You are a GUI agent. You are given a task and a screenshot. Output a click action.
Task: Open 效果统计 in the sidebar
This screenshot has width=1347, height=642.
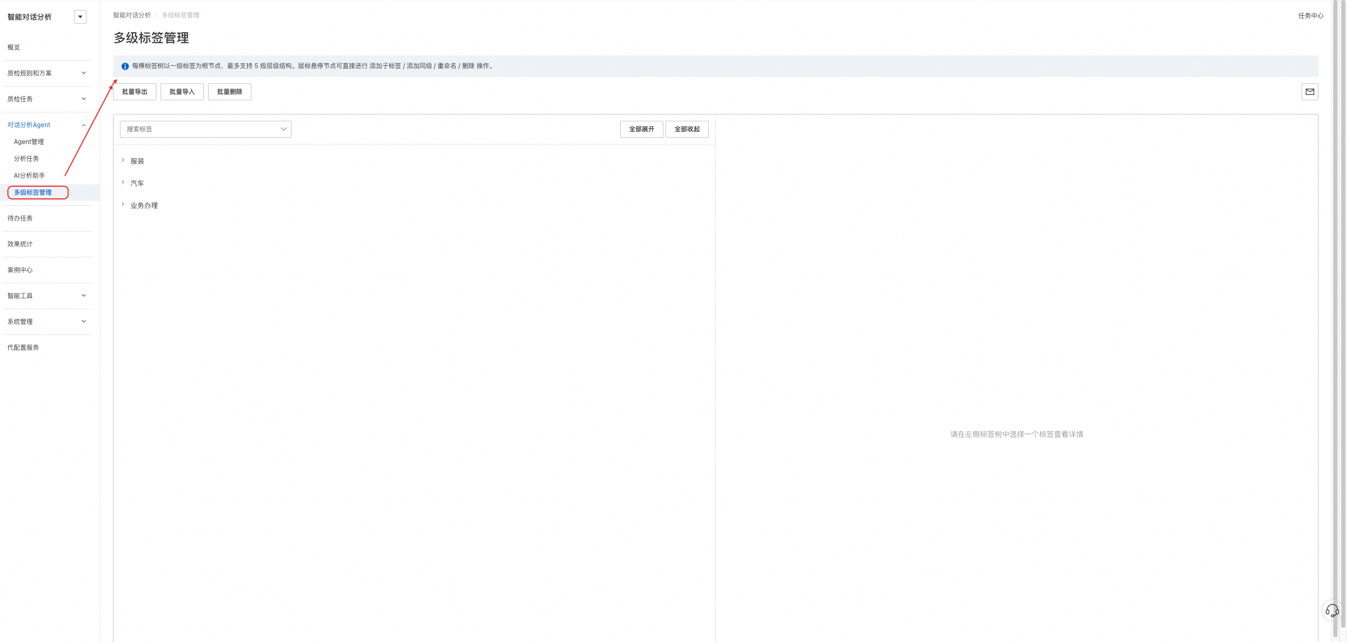click(x=20, y=244)
